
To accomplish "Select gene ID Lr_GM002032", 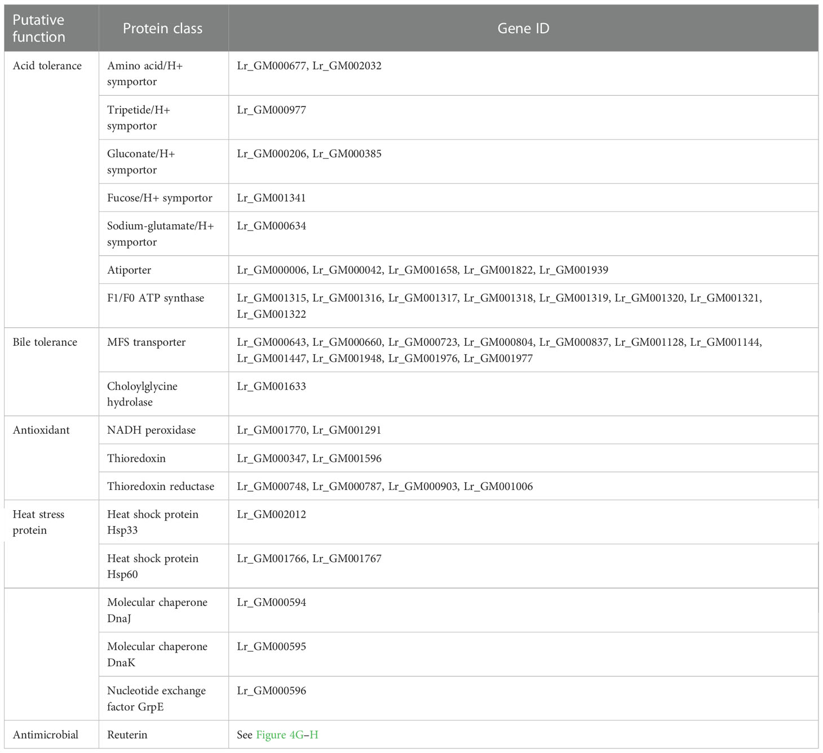I will 347,66.
